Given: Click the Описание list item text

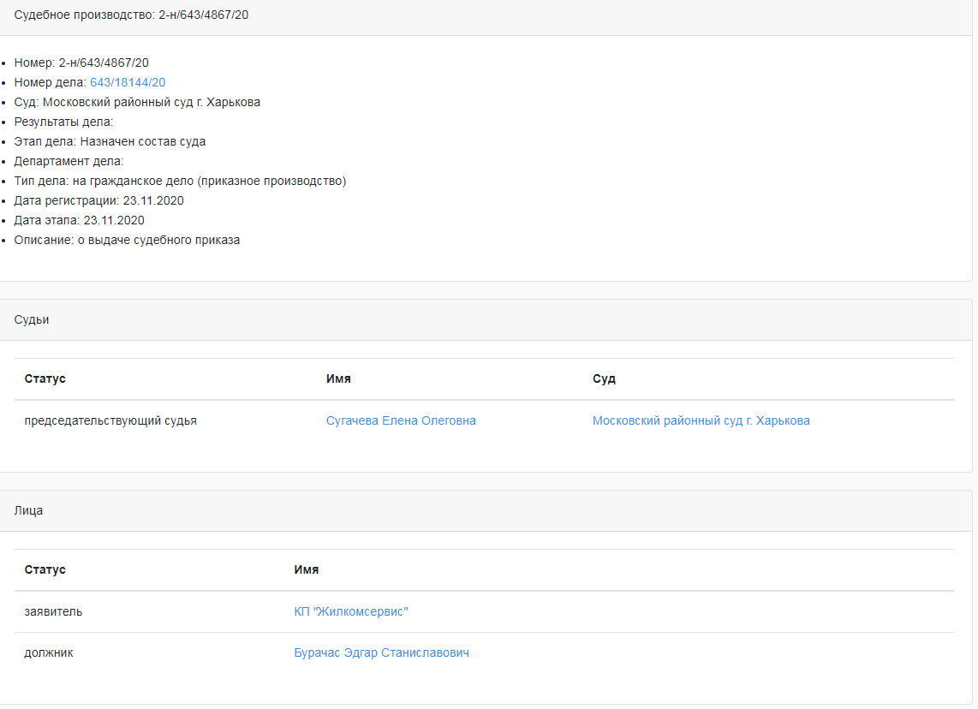Looking at the screenshot, I should 127,240.
